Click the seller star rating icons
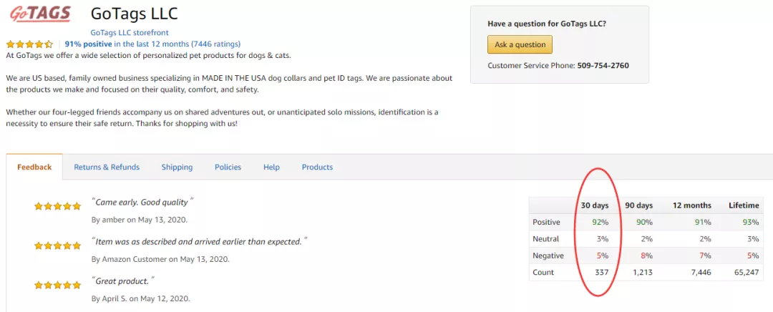The image size is (773, 312). pyautogui.click(x=29, y=44)
